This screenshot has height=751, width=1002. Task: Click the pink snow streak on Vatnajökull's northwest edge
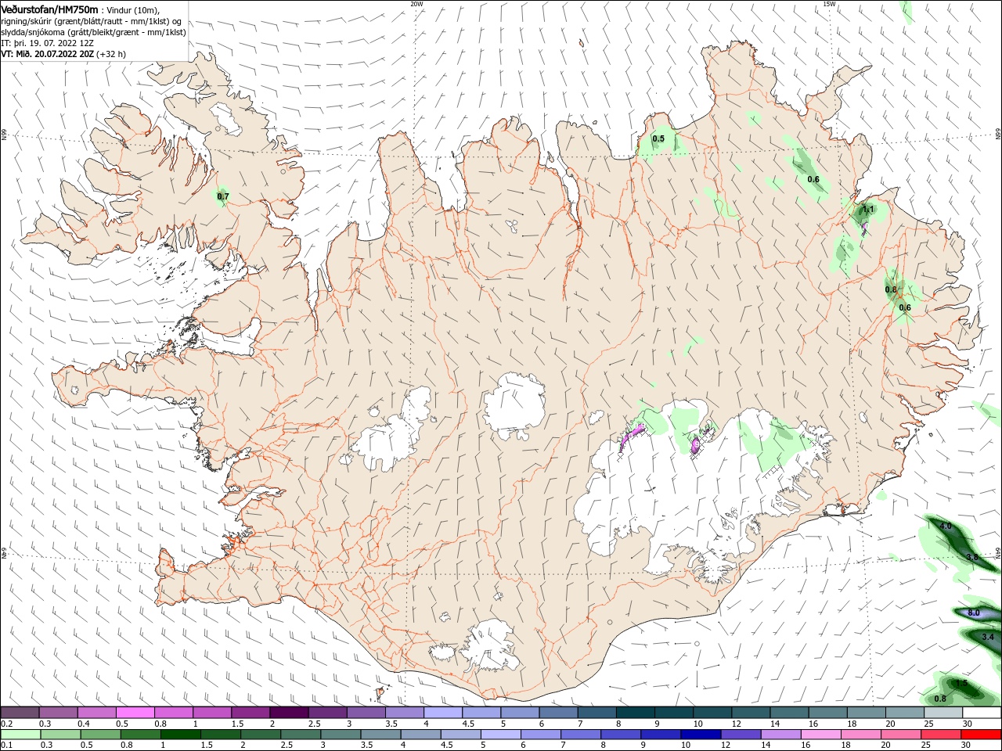pyautogui.click(x=631, y=436)
